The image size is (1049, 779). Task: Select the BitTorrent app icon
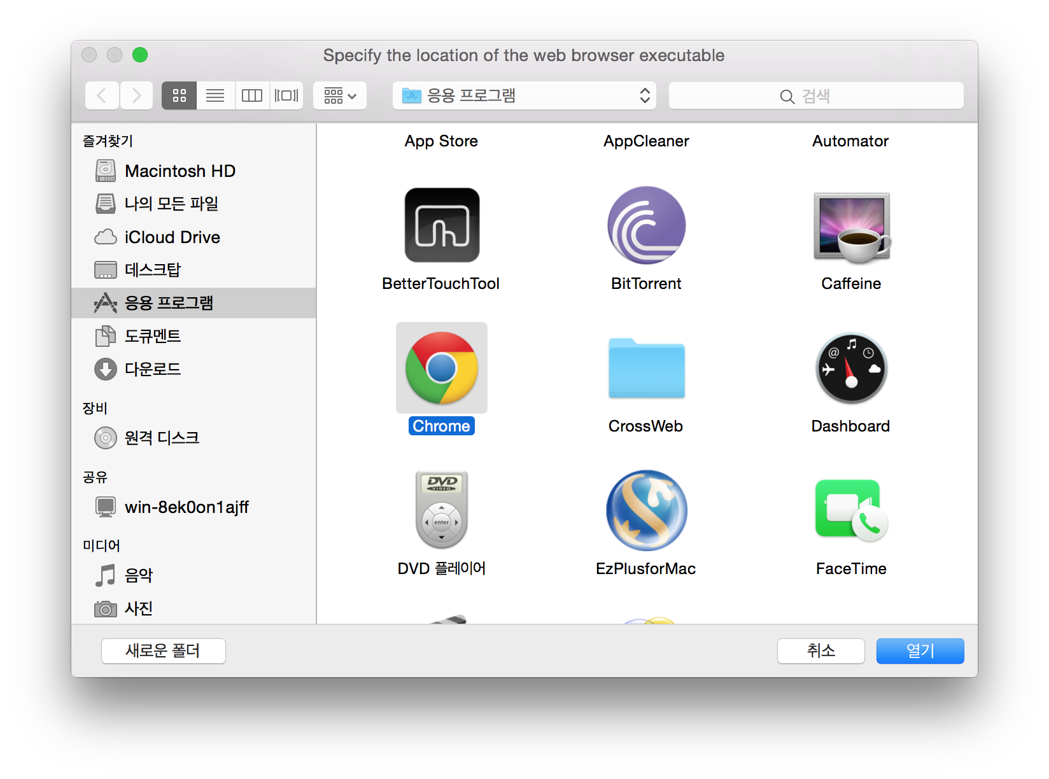pos(646,225)
